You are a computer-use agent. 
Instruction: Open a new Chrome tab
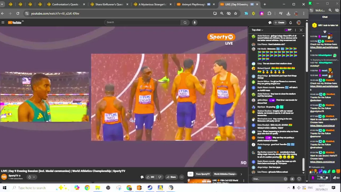(265, 4)
